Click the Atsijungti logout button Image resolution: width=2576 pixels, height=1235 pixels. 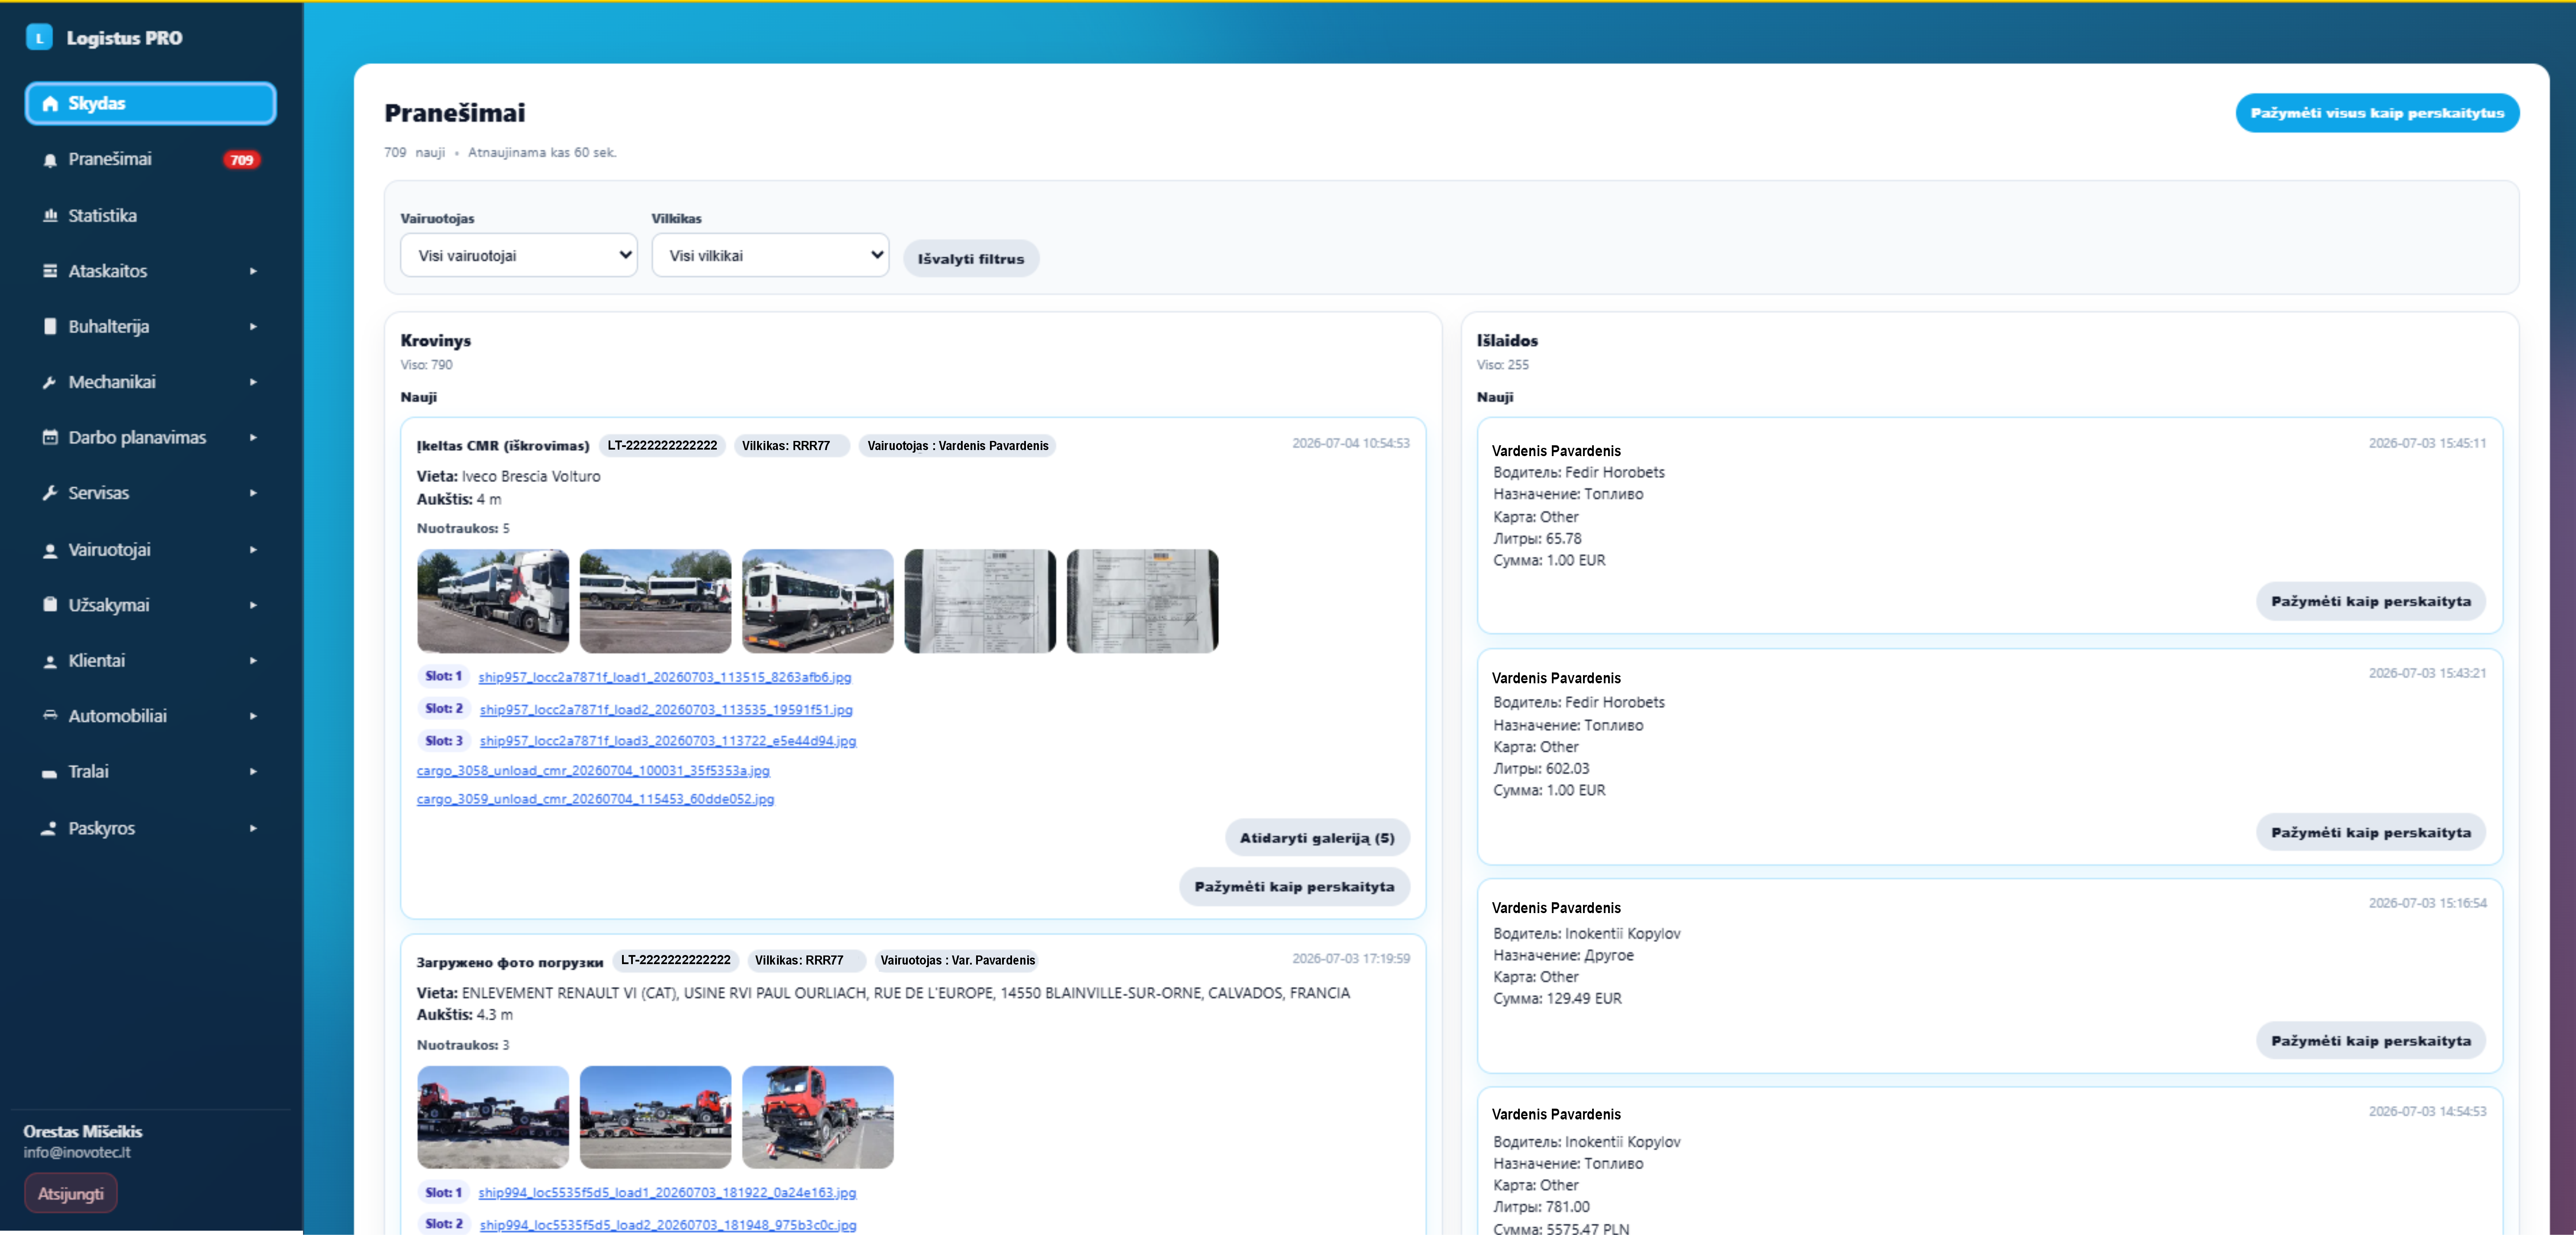(x=71, y=1194)
